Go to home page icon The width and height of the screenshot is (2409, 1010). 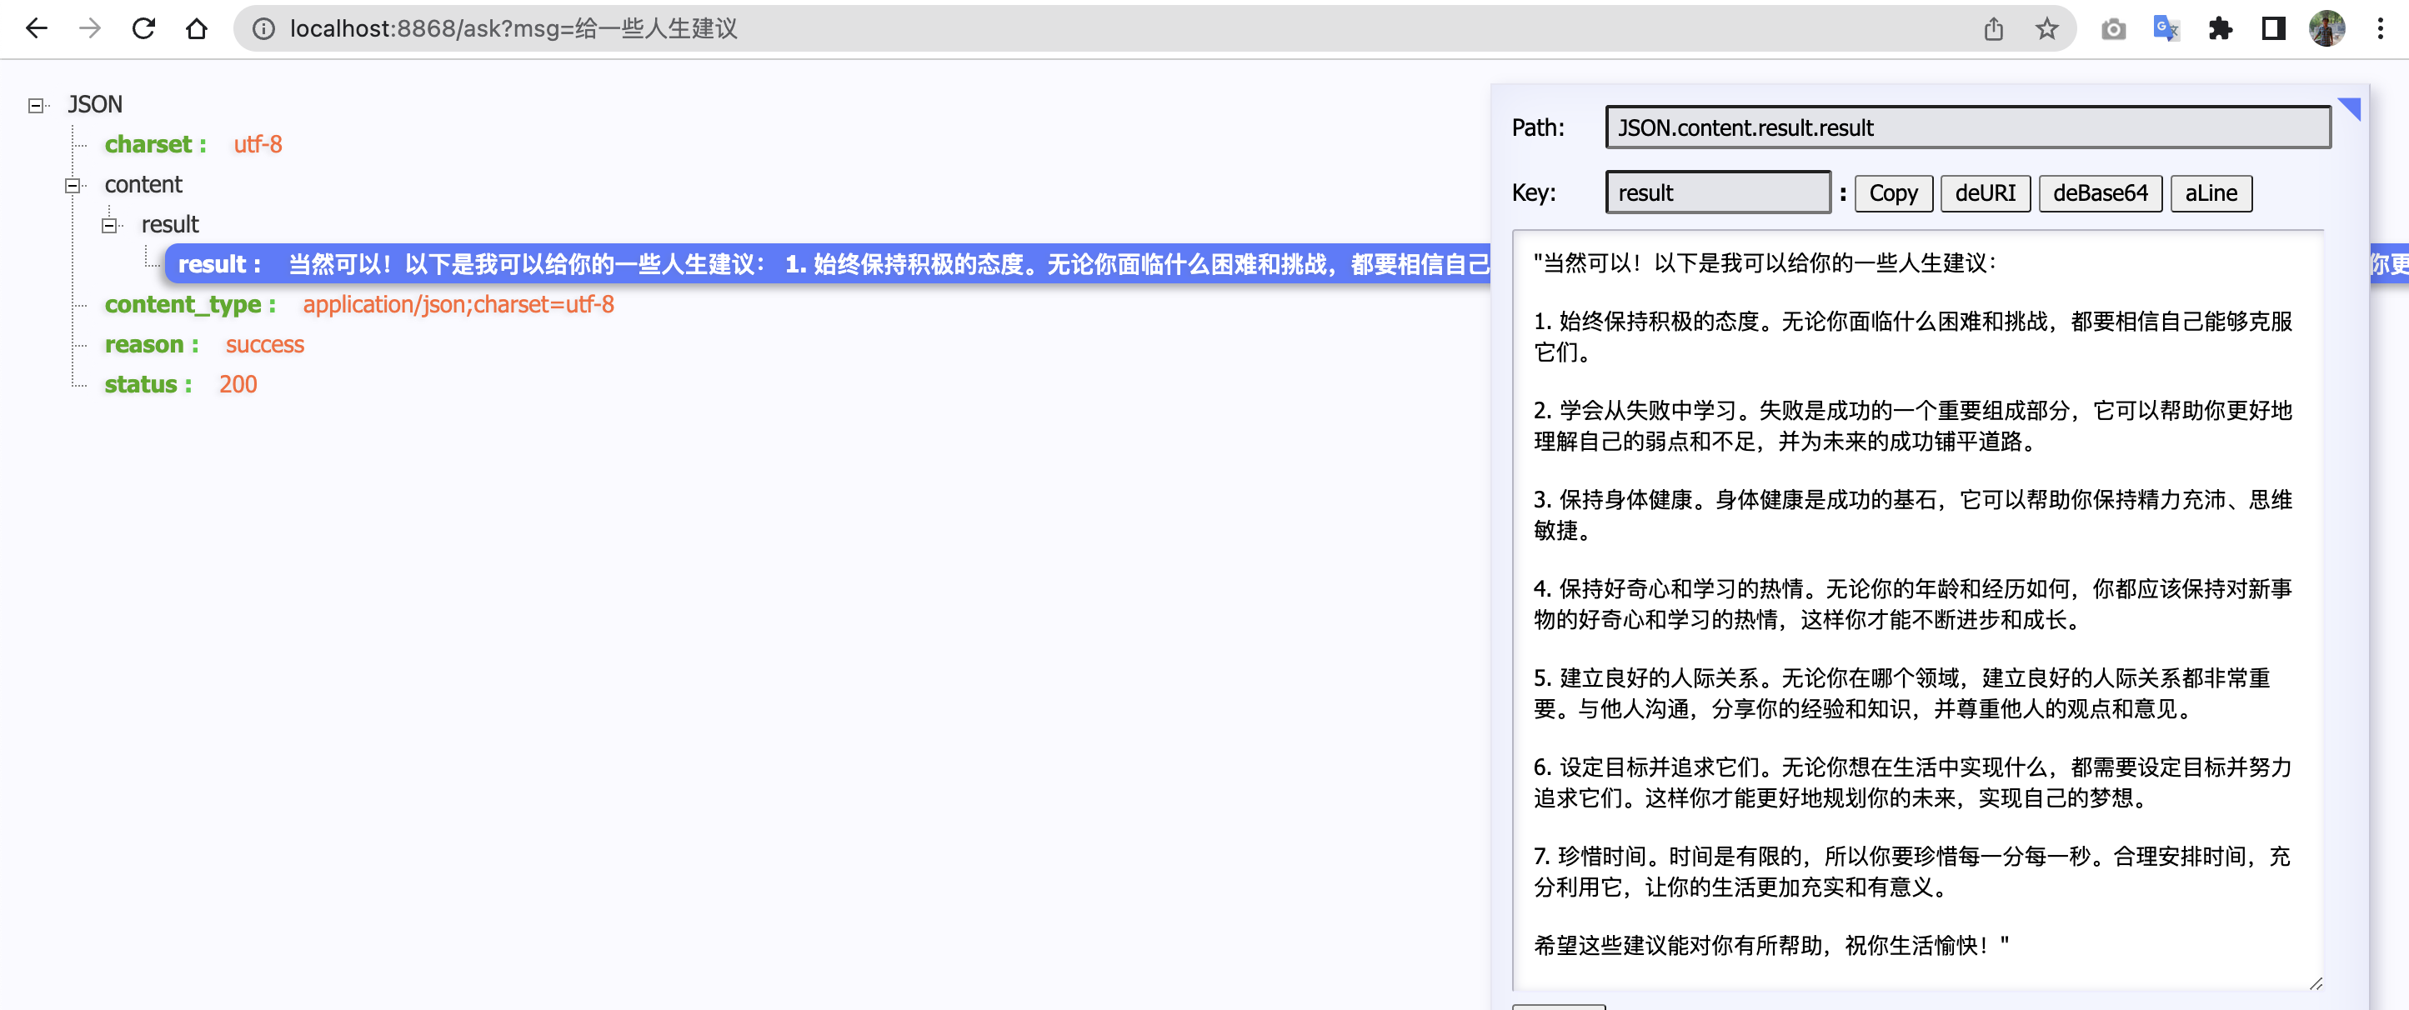click(x=197, y=29)
